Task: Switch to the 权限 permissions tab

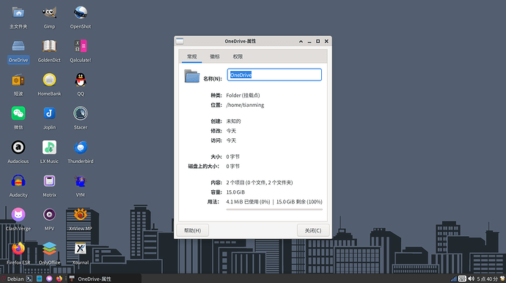Action: click(x=238, y=56)
